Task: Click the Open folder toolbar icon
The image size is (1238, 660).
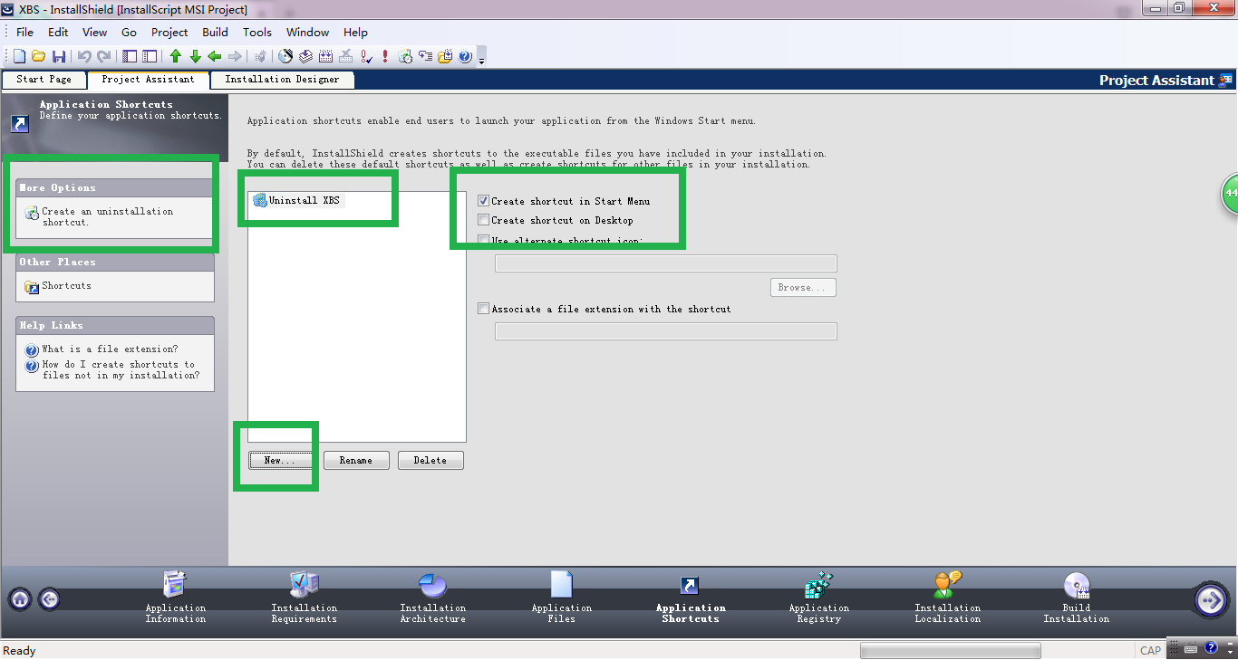Action: (38, 56)
